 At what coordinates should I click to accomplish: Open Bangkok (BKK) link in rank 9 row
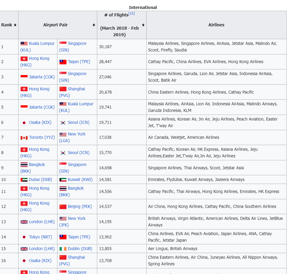[x=33, y=168]
